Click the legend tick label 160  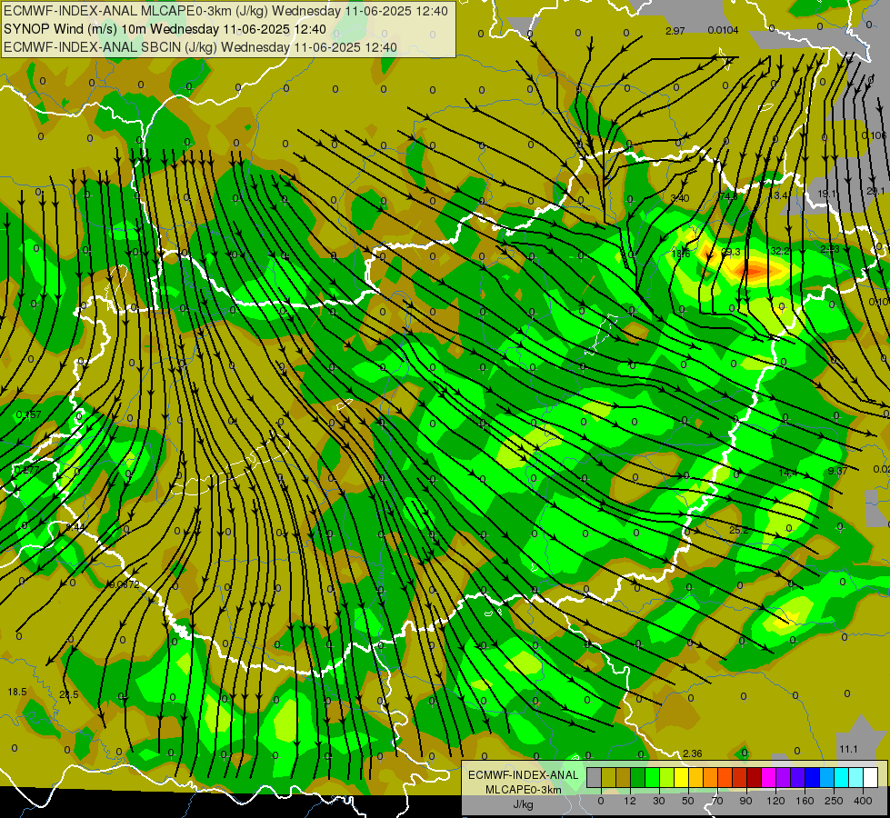805,801
